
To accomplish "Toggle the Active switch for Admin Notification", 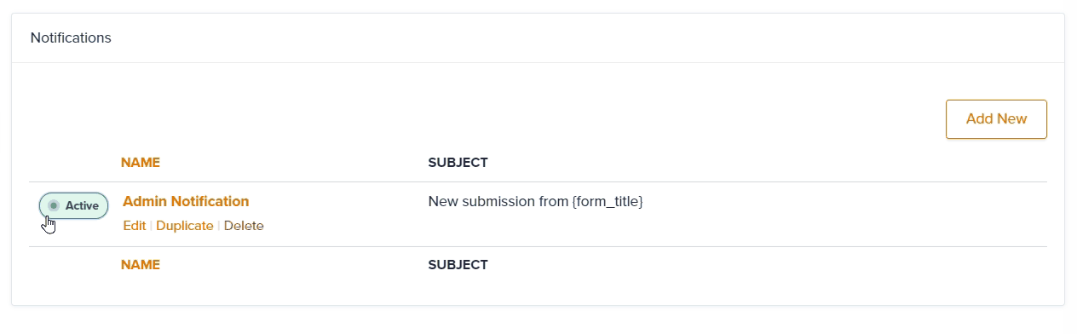I will [74, 205].
